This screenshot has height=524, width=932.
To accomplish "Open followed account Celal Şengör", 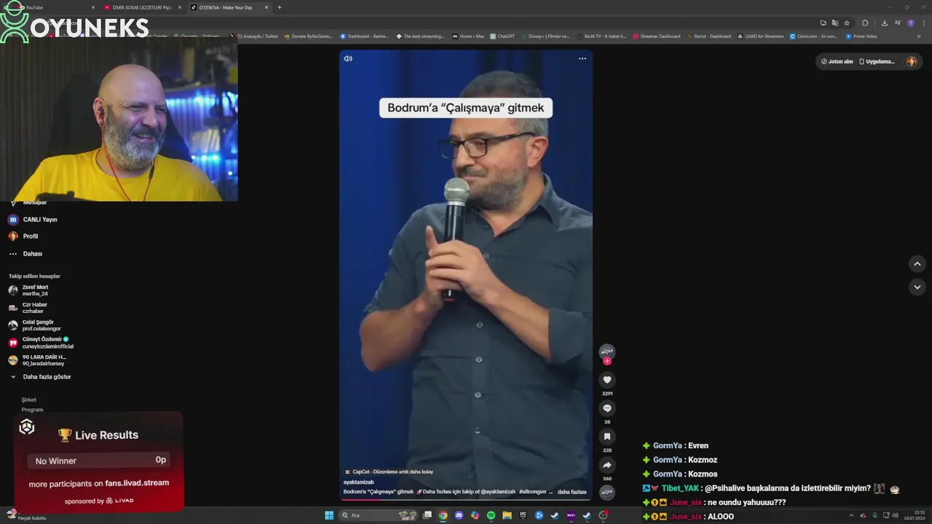I will [35, 325].
